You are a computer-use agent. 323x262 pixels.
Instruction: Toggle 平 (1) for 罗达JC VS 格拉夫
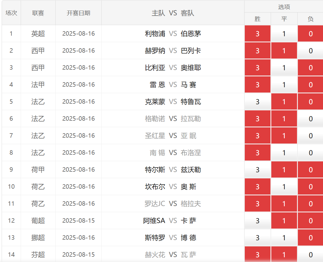(x=284, y=204)
